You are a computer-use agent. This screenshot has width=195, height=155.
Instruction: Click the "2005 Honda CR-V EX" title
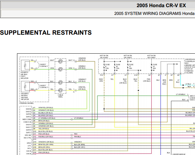coord(161,6)
